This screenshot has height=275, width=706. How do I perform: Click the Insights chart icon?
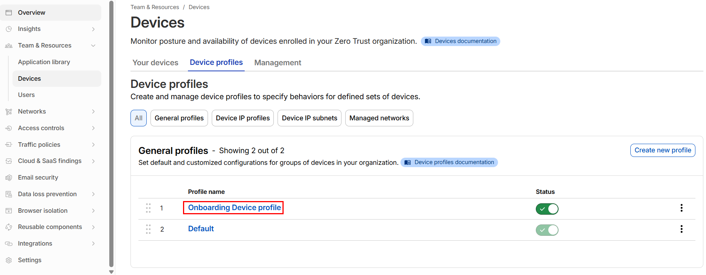click(x=9, y=29)
